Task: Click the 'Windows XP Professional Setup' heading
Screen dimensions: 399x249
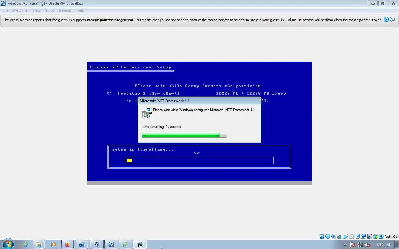Action: pyautogui.click(x=130, y=67)
